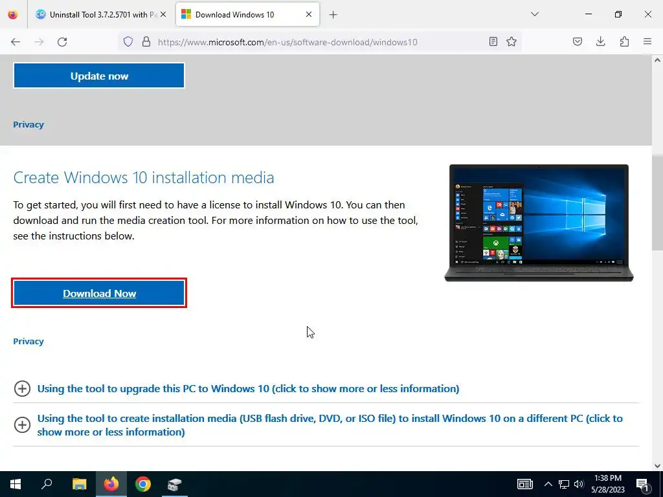Click 'Create Windows 10 installation media' heading
Screen dimensions: 663x497
[144, 177]
